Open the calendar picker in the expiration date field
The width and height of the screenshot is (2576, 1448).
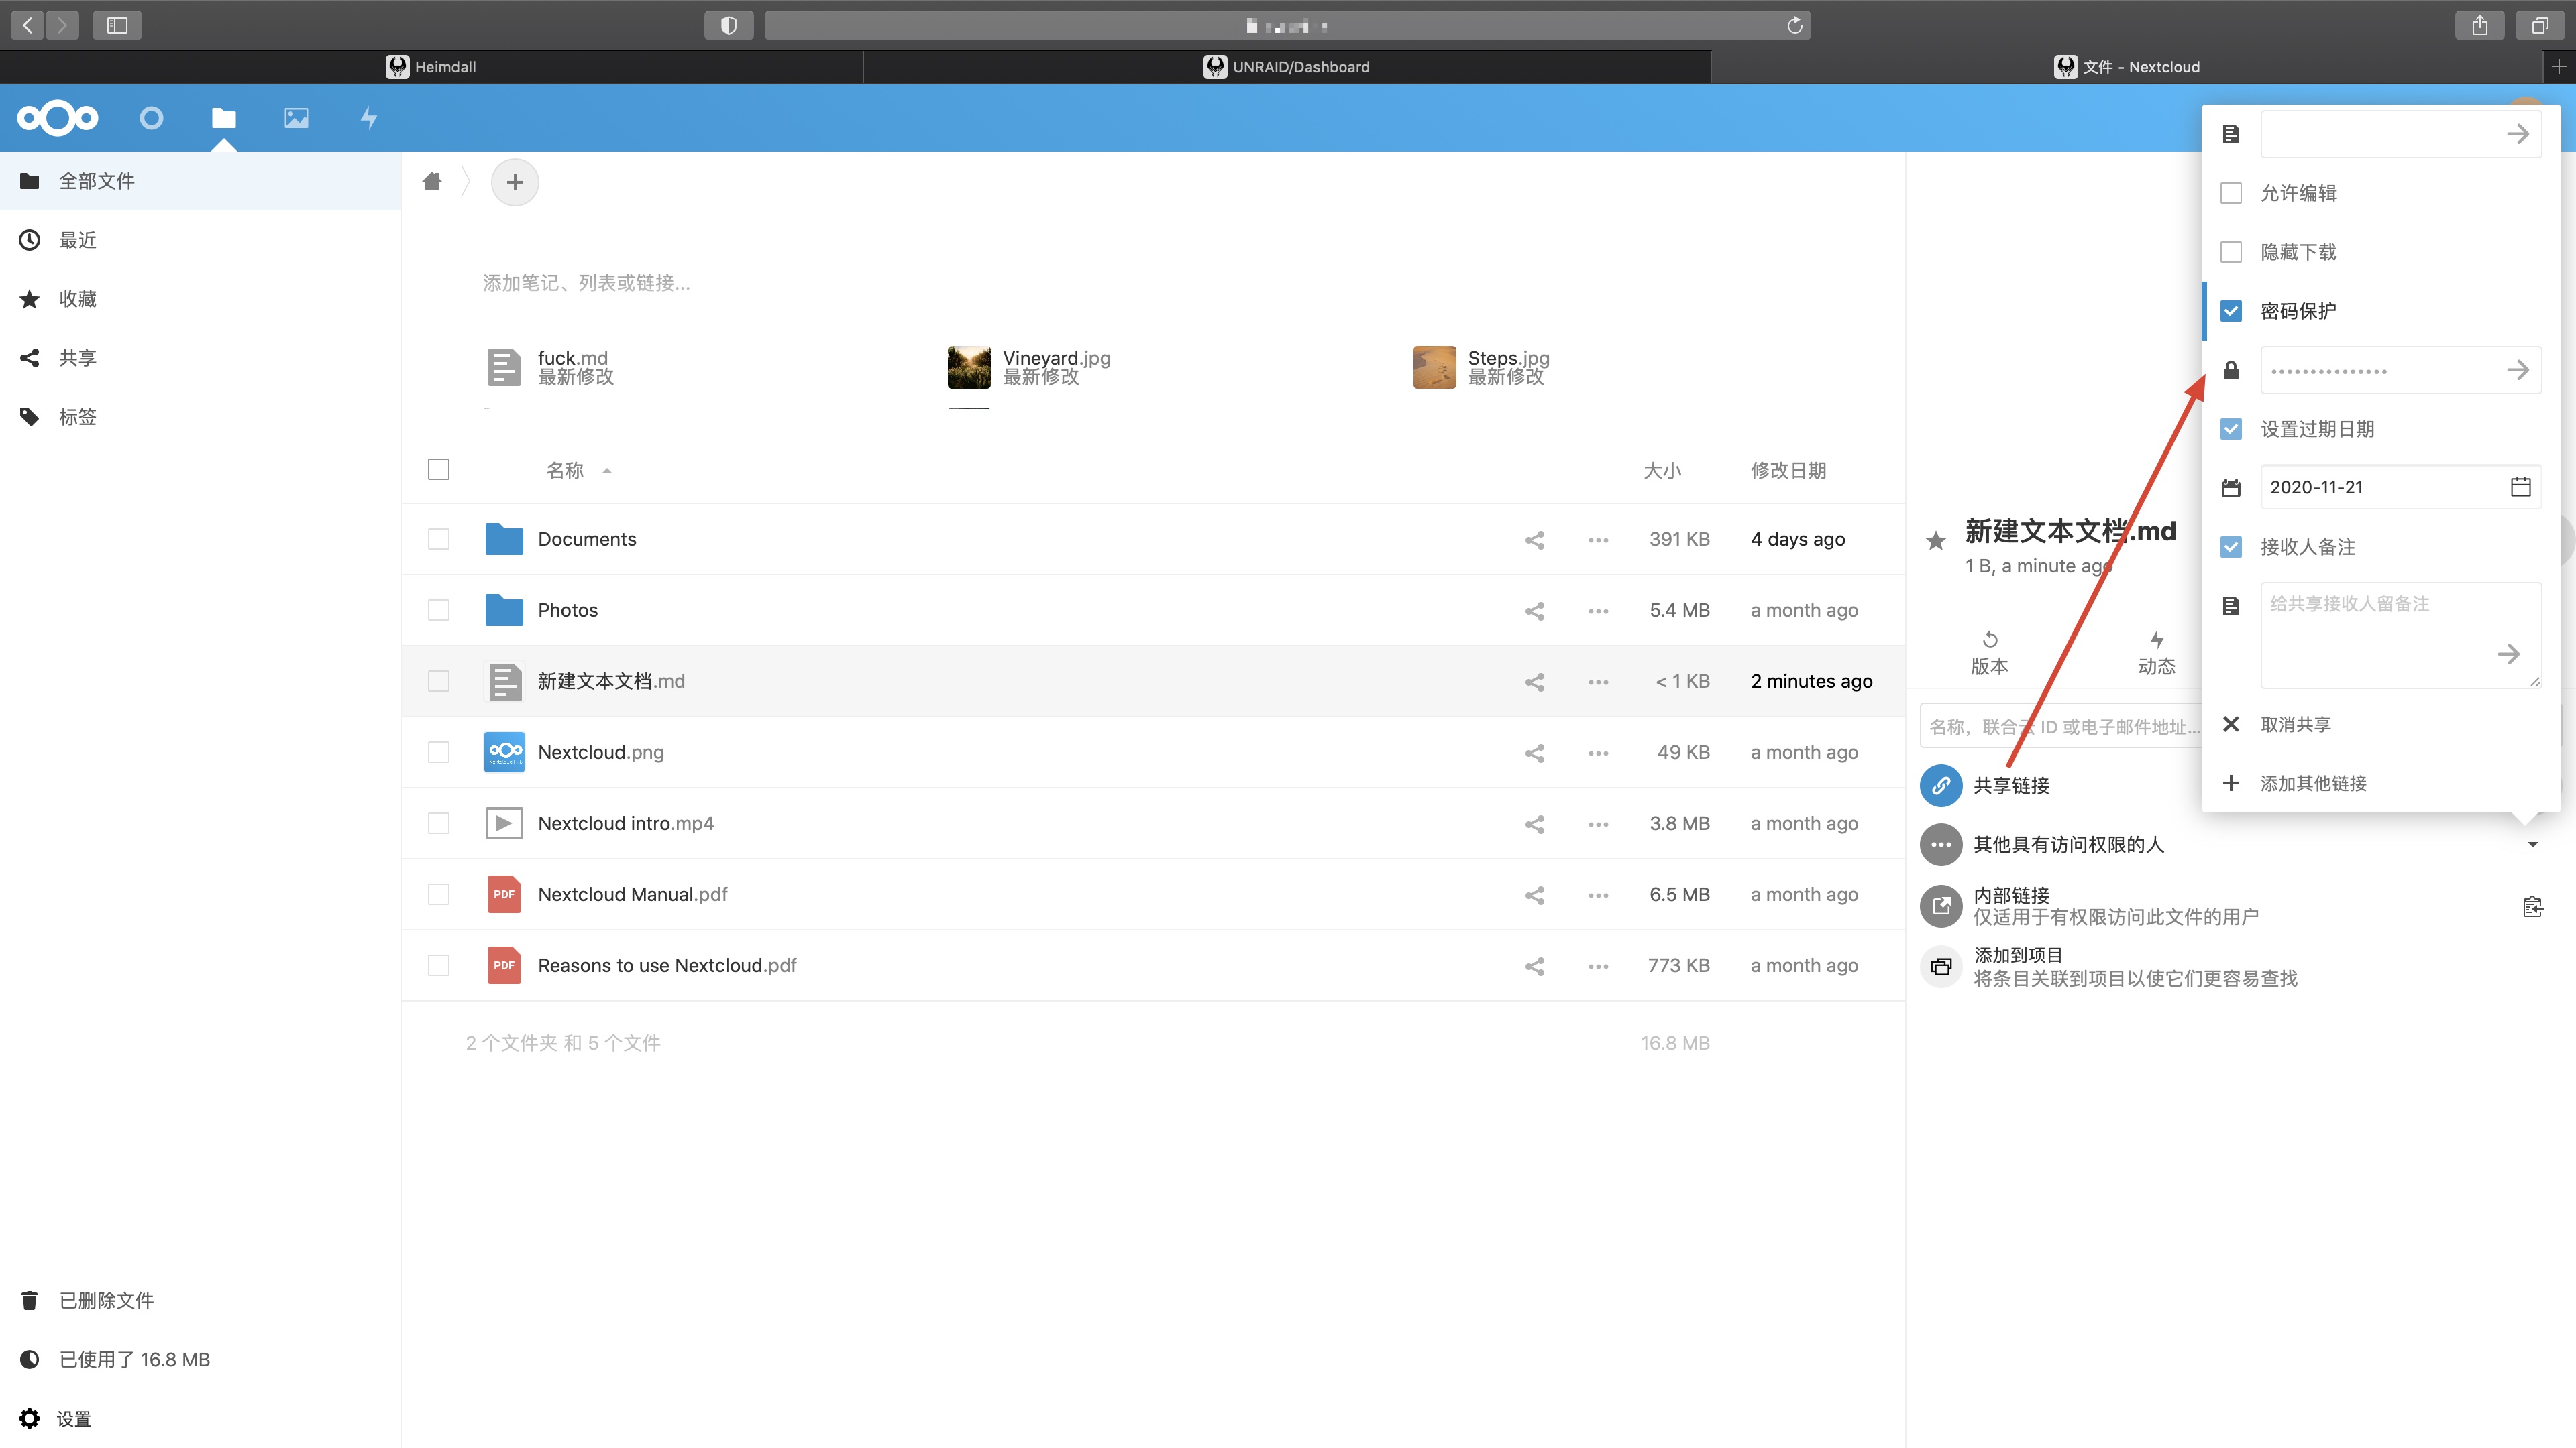[2520, 487]
